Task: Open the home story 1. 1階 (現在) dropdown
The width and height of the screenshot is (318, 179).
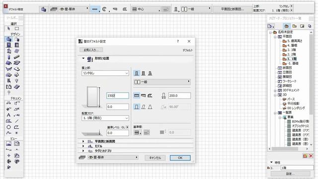Action: click(105, 118)
